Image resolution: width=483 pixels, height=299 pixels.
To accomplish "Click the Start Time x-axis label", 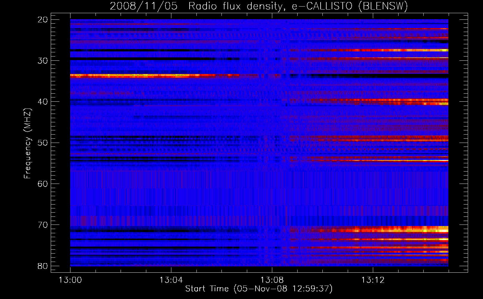I will [259, 289].
